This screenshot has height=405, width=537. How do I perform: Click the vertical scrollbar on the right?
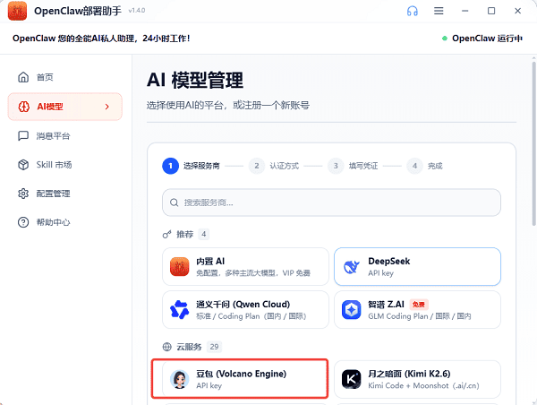point(533,144)
